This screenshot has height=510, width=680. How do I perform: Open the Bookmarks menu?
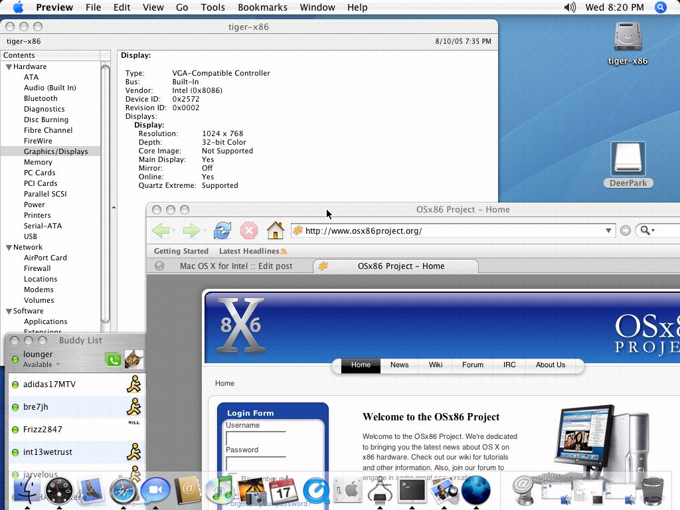262,7
